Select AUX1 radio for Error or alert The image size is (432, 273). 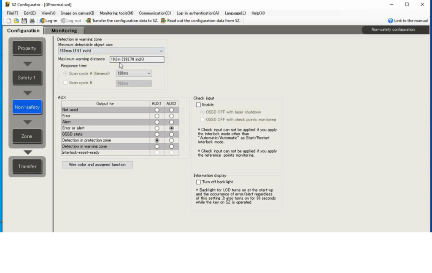point(157,128)
